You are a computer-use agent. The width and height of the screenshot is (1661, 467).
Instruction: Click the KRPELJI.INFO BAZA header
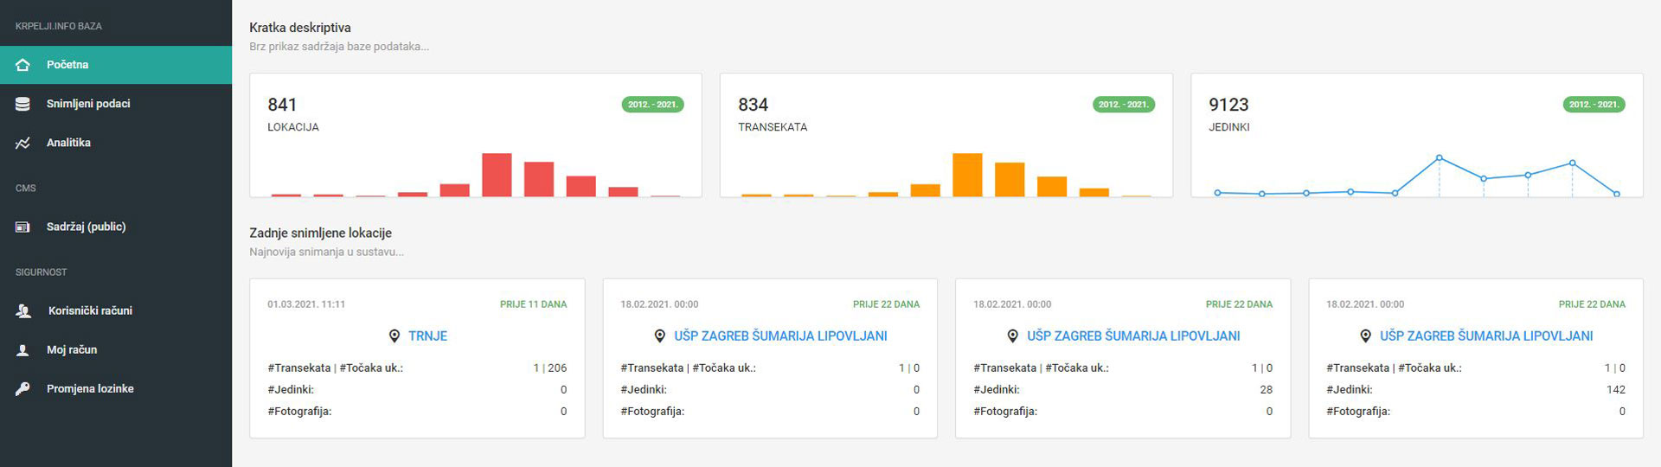click(59, 26)
